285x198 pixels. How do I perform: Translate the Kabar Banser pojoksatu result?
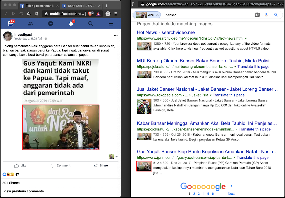tap(255, 129)
